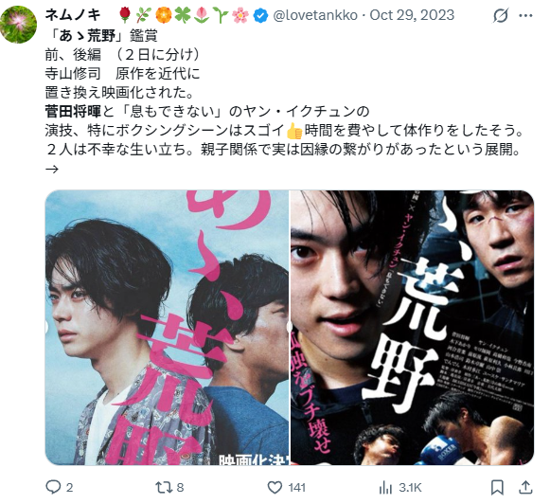Like the post with heart icon

[275, 487]
